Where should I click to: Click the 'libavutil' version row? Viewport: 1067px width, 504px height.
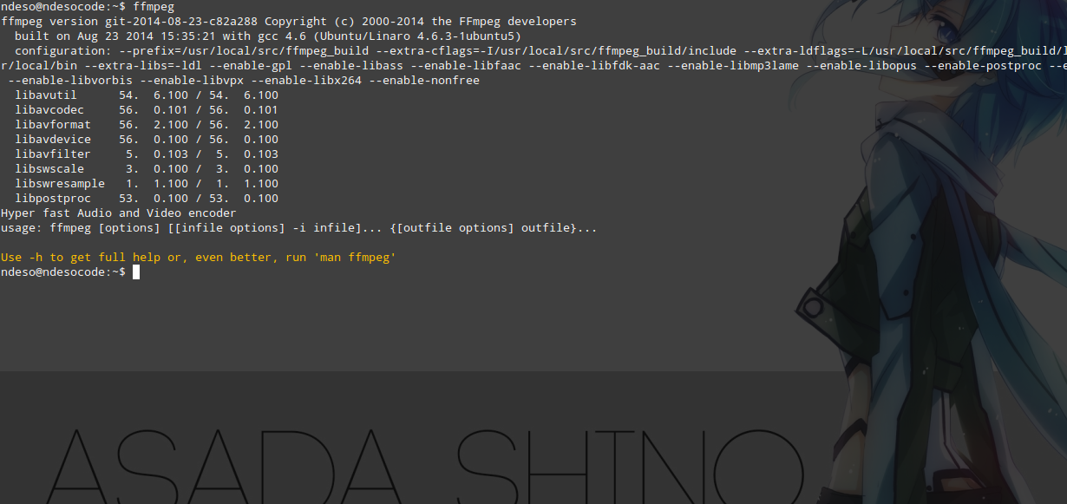click(147, 95)
